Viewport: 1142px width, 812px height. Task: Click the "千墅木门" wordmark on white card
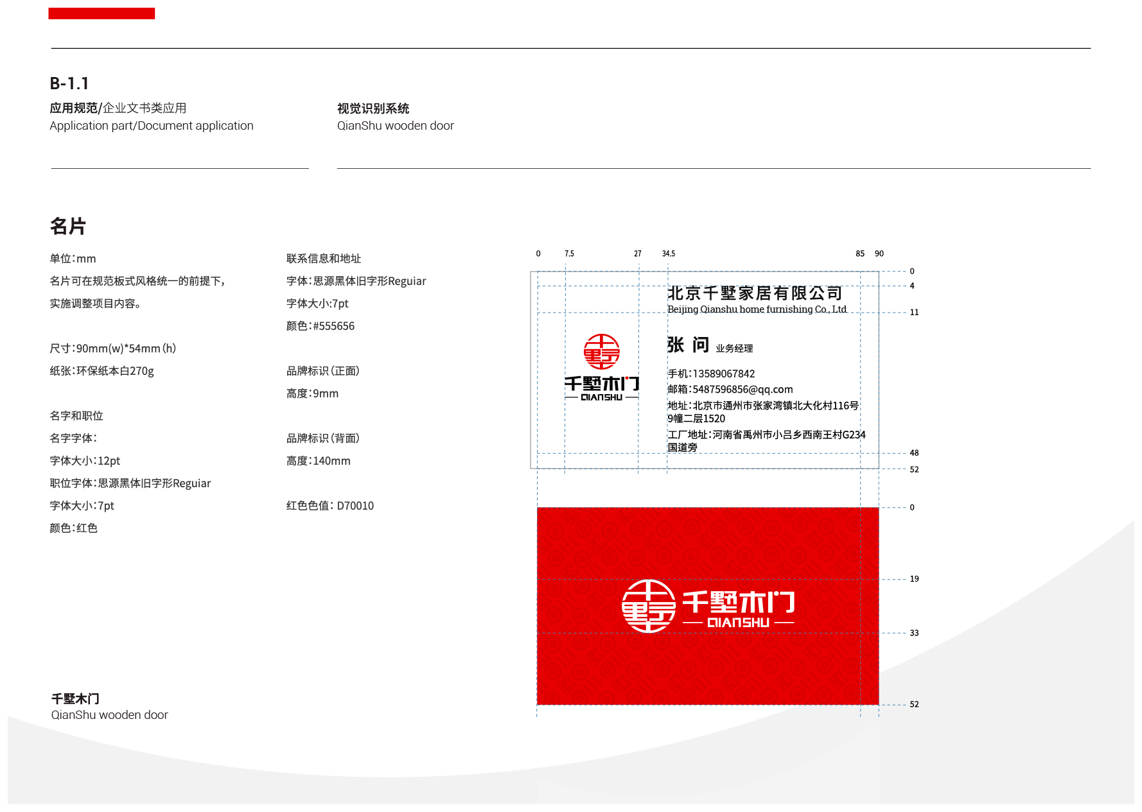pos(602,384)
